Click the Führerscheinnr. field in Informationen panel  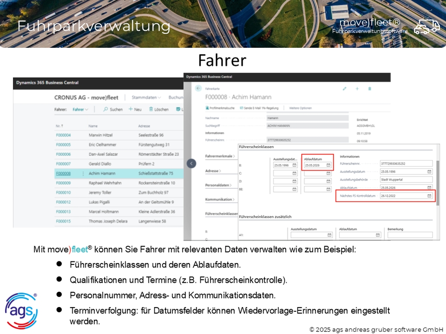tap(406, 164)
